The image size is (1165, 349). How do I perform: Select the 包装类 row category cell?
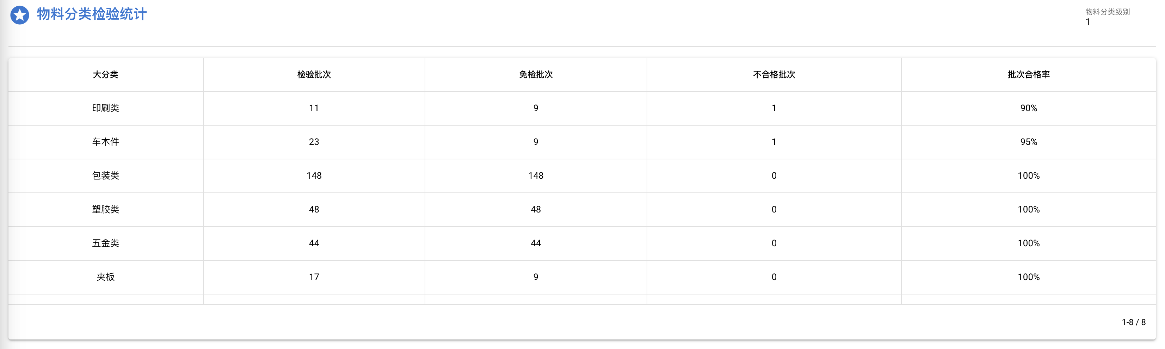(x=105, y=176)
